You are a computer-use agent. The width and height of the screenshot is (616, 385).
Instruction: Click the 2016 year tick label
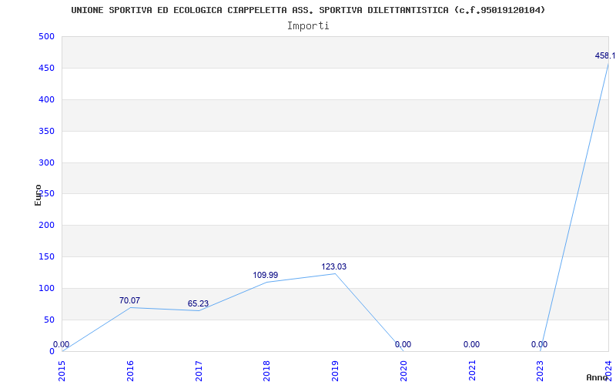(130, 370)
